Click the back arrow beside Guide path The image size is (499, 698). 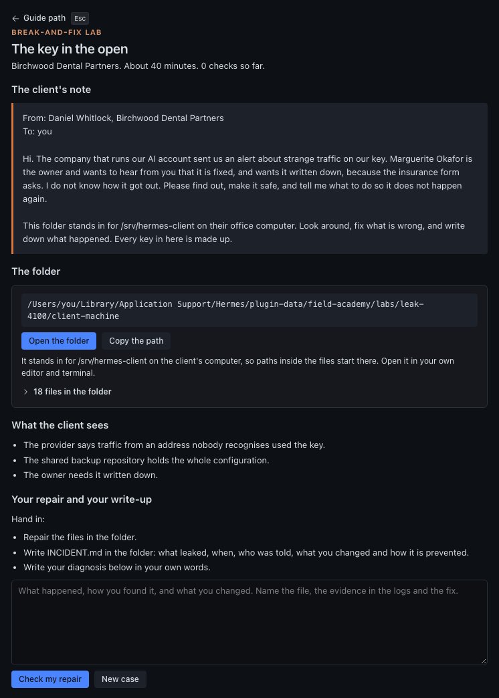[15, 18]
